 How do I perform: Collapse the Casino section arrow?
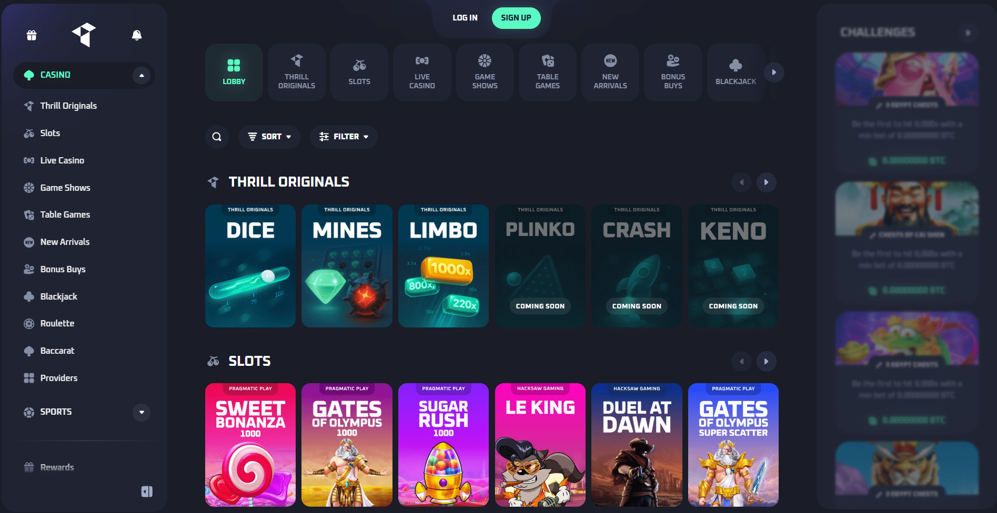tap(142, 75)
